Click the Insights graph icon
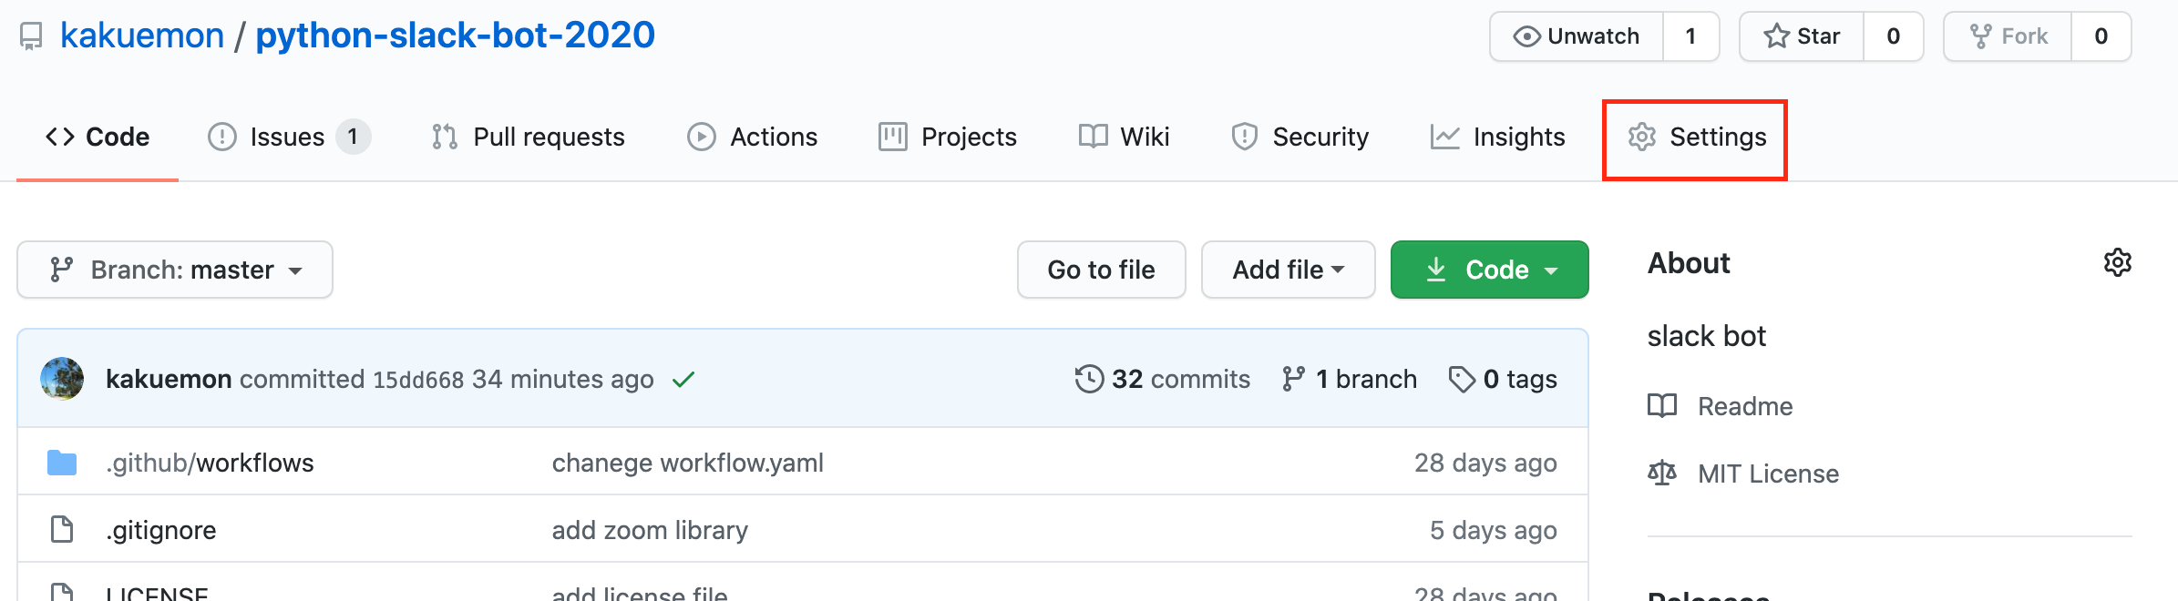This screenshot has height=601, width=2178. pyautogui.click(x=1444, y=136)
